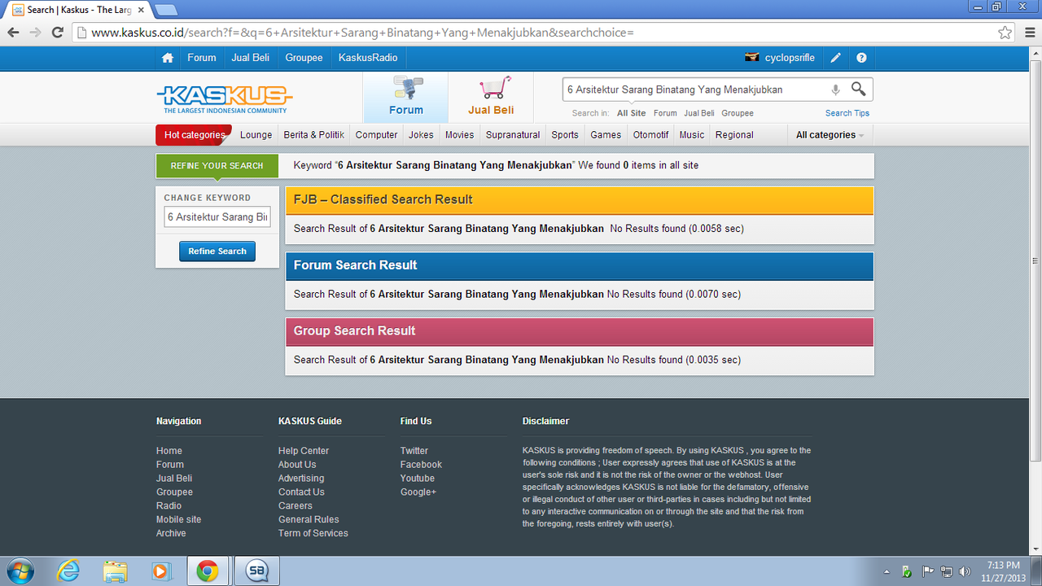Open a new browser tab
The width and height of the screenshot is (1042, 586).
pyautogui.click(x=166, y=10)
